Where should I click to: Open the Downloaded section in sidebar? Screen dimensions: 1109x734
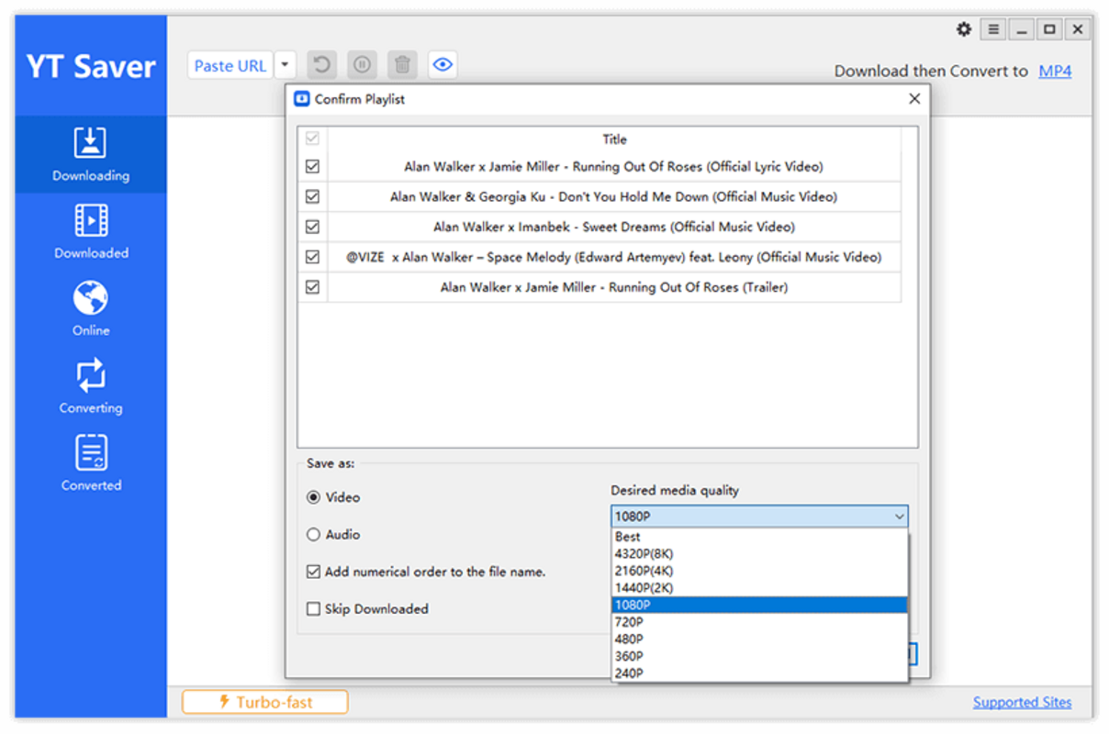[x=91, y=231]
